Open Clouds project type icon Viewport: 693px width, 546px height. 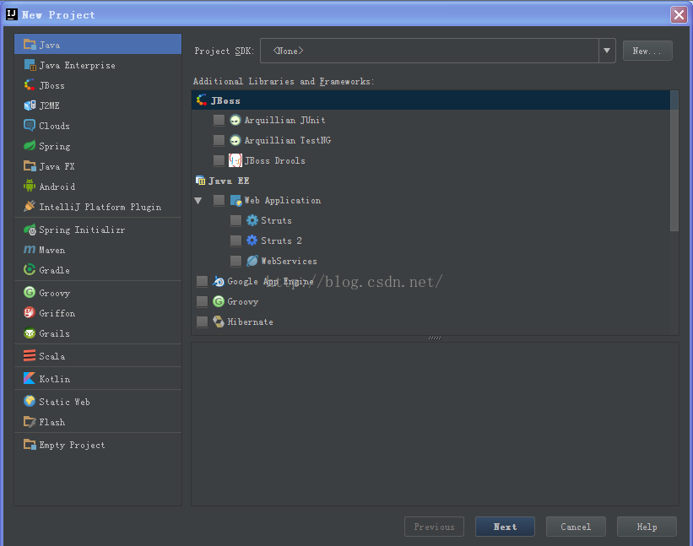pyautogui.click(x=30, y=126)
